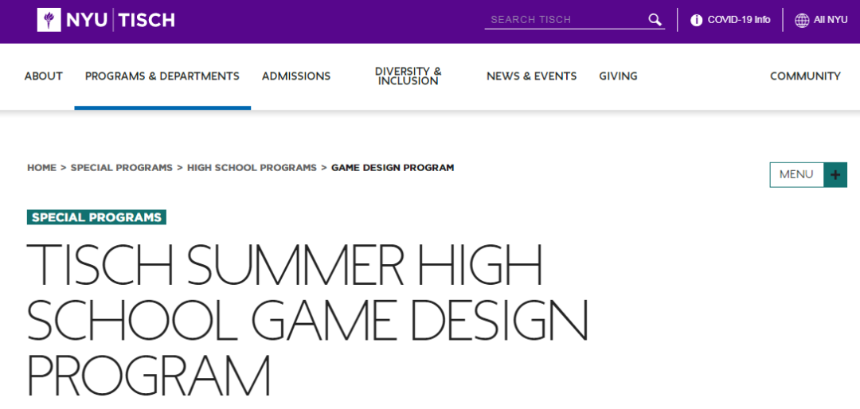
Task: Click the Home breadcrumb link
Action: [41, 168]
